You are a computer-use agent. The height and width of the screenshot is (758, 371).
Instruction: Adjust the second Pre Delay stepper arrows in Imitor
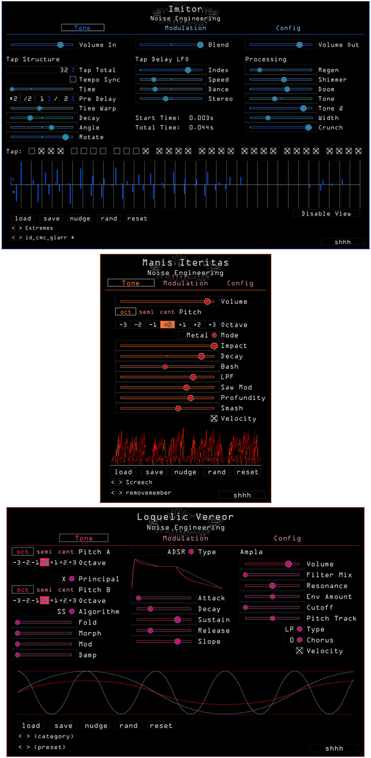coord(73,99)
